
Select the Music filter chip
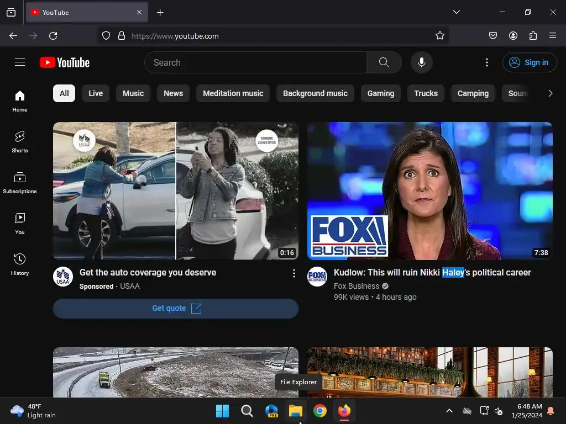click(133, 93)
